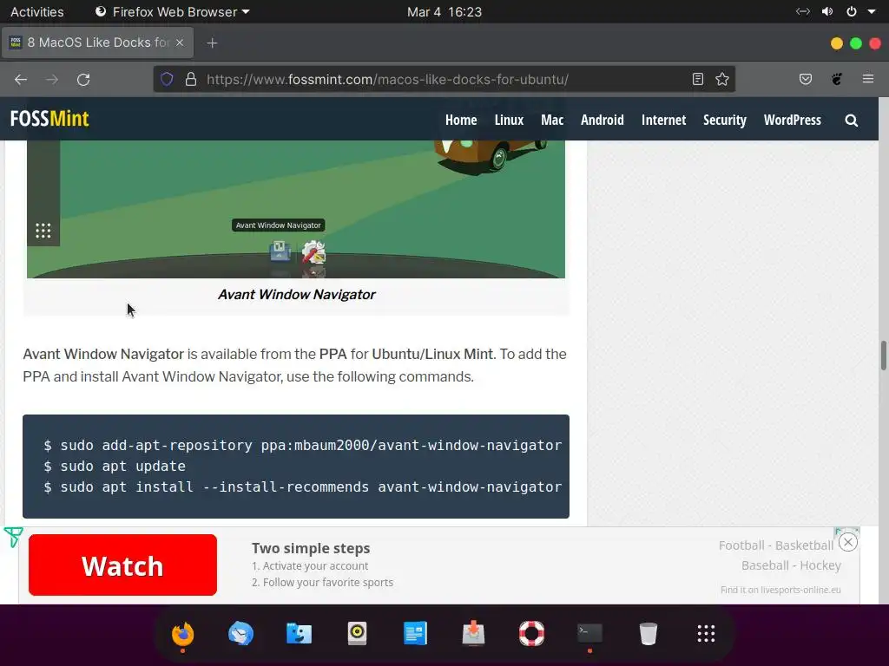Screen dimensions: 889x666
Task: Click the forward navigation arrow
Action: [x=52, y=79]
